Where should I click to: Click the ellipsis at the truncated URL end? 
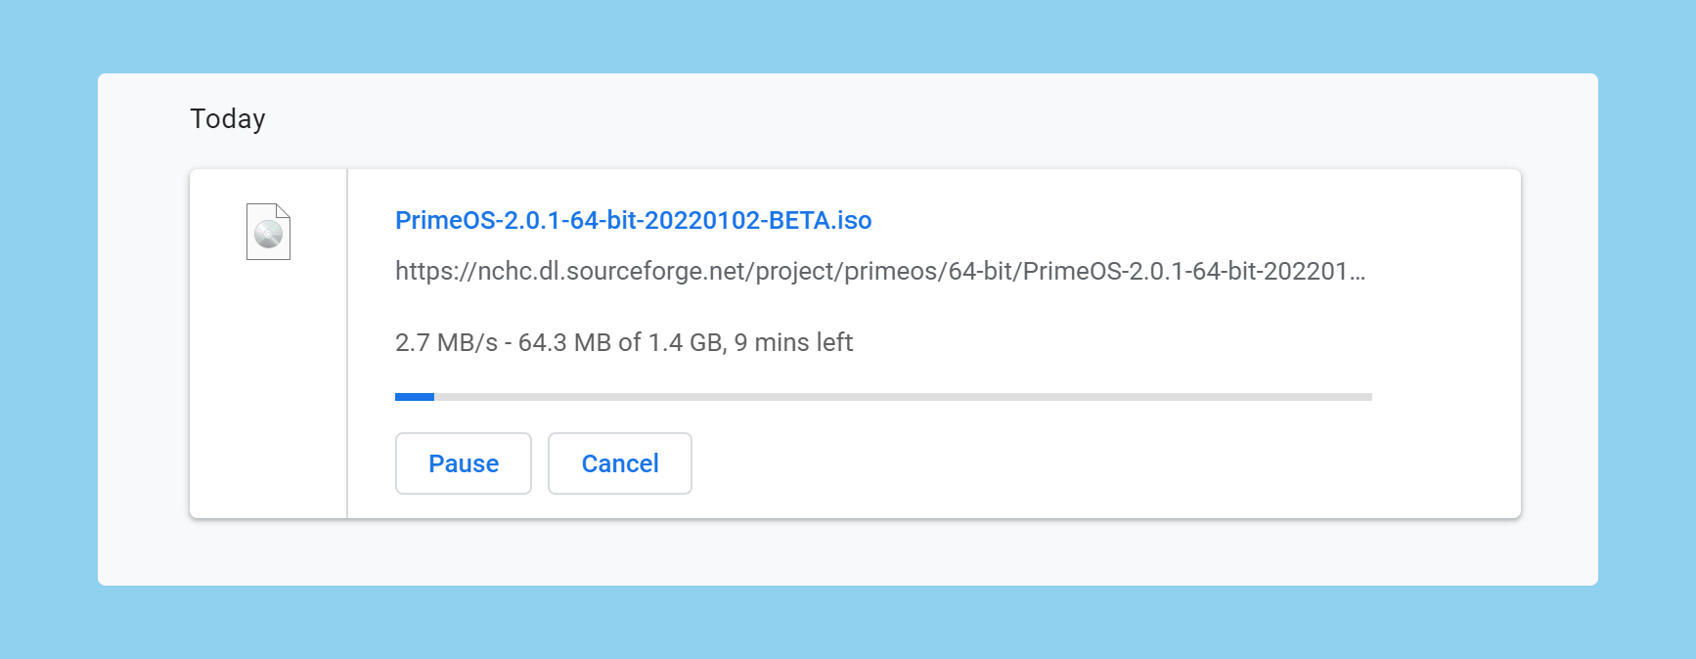(1358, 272)
